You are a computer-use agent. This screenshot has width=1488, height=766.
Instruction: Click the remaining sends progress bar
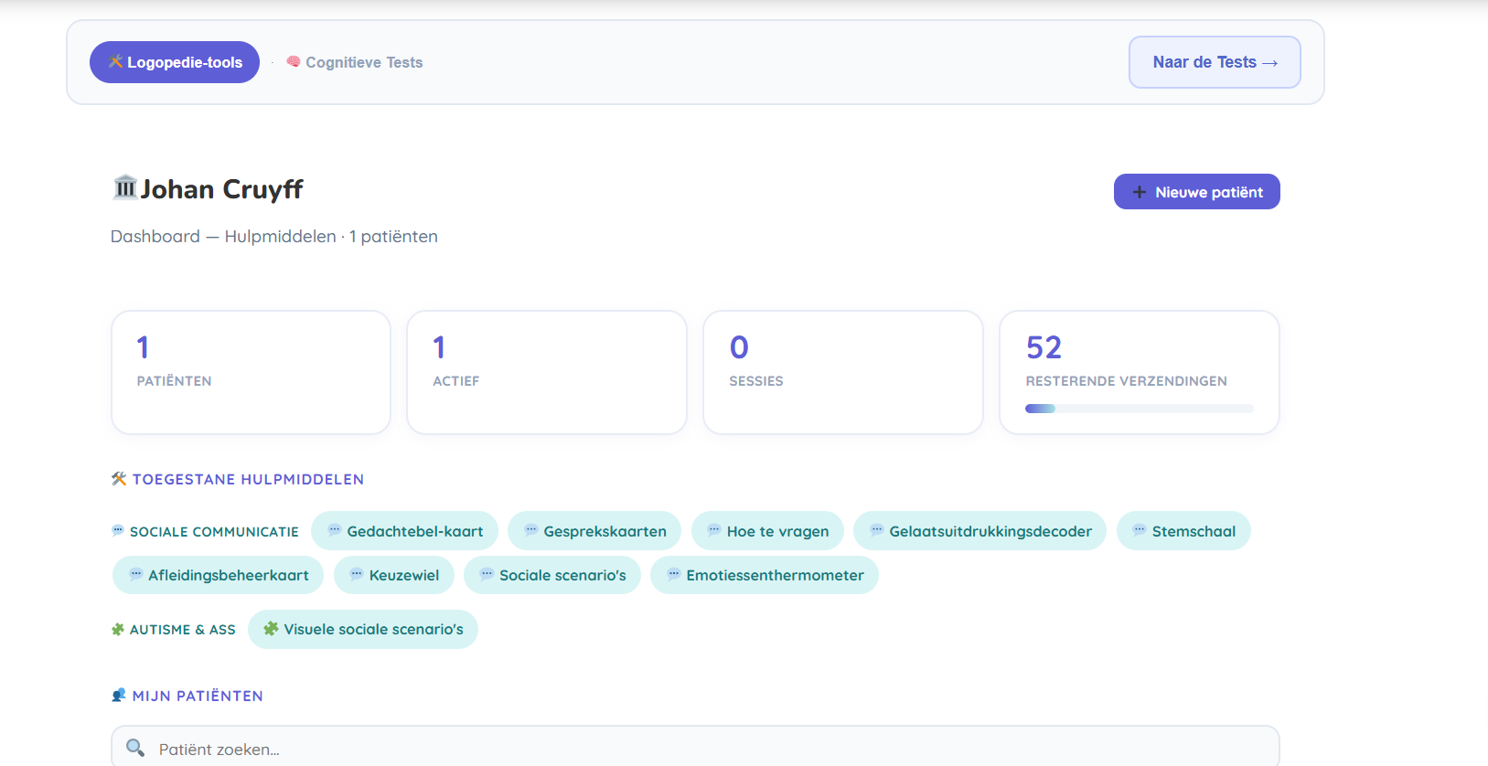click(1140, 409)
